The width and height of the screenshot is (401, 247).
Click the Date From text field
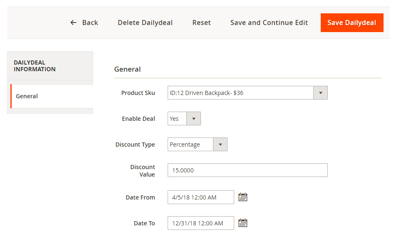point(201,197)
